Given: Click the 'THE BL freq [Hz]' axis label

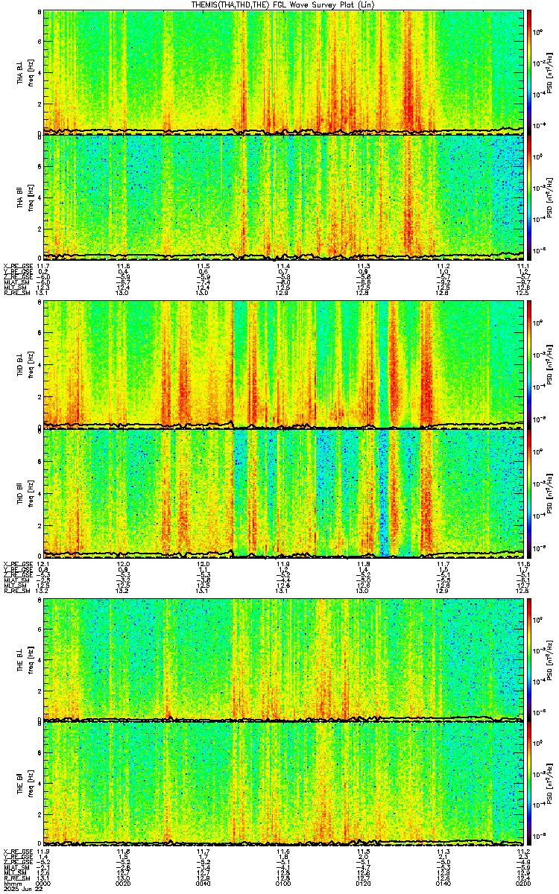Looking at the screenshot, I should (25, 659).
